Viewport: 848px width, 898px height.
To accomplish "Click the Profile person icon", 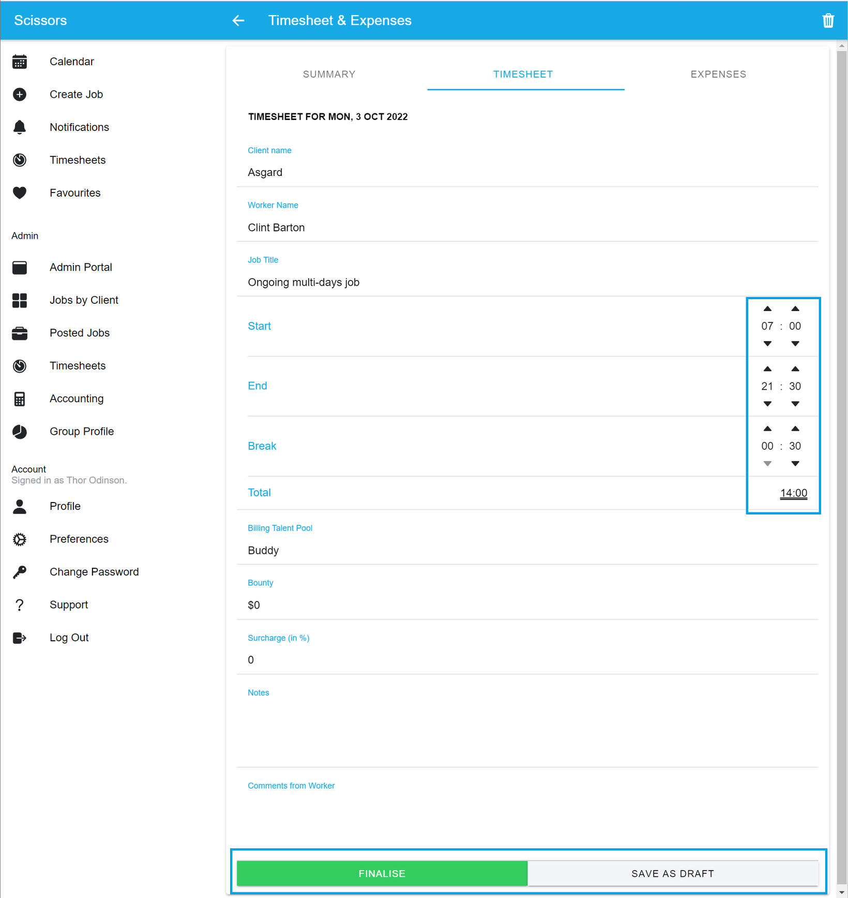I will click(20, 506).
